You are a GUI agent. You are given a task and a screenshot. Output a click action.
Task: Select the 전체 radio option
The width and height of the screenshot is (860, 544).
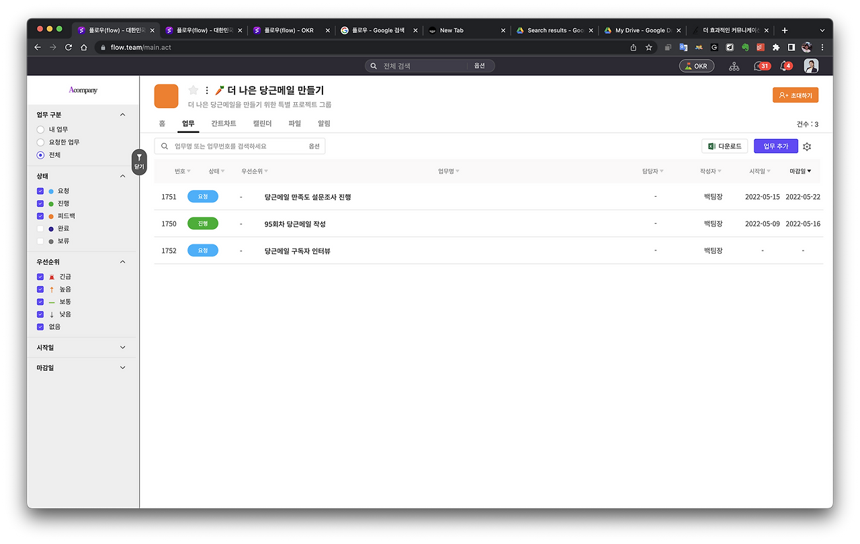40,155
